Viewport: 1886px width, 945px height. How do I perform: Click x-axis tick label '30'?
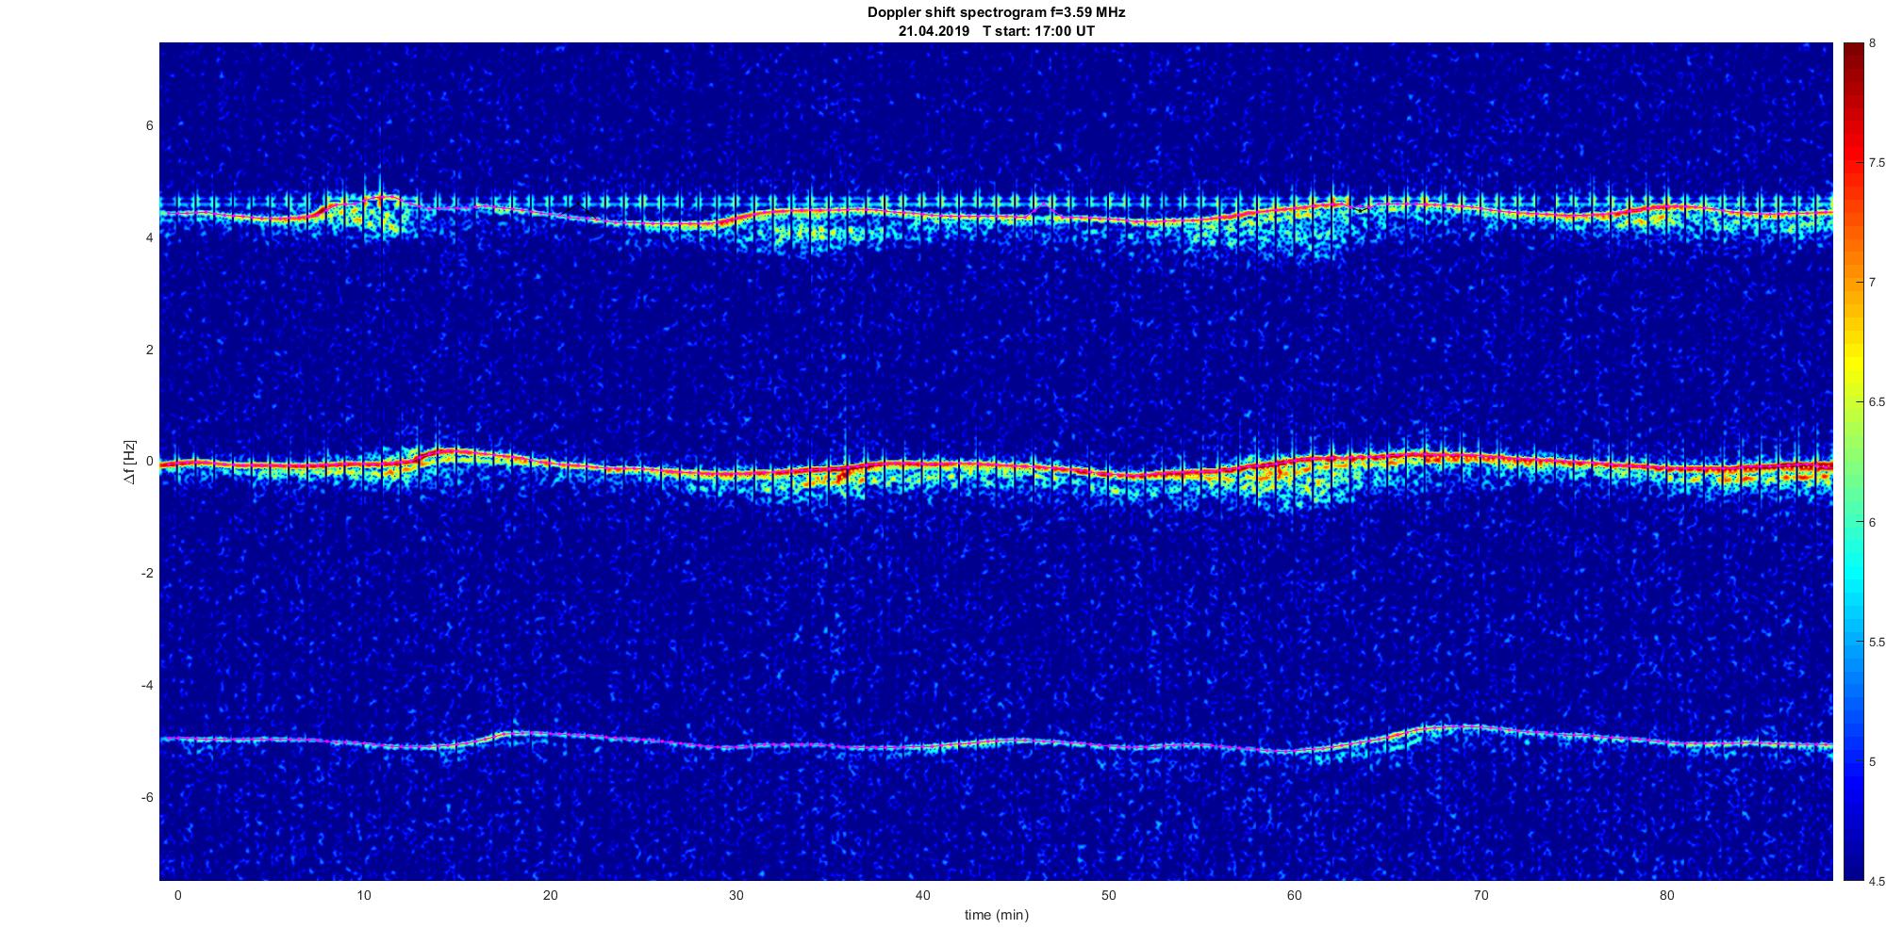click(x=736, y=895)
